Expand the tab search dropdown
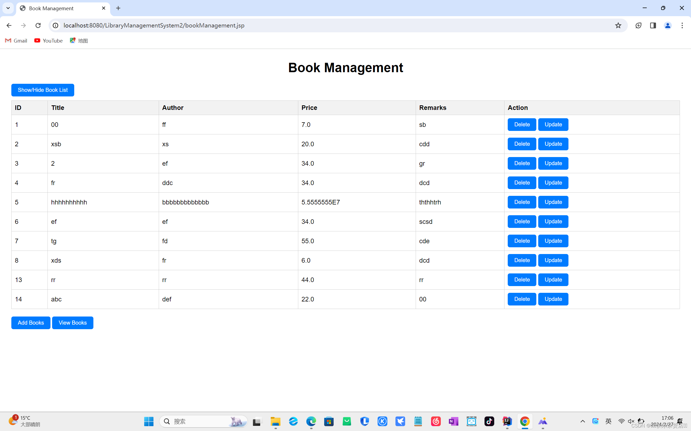 pyautogui.click(x=8, y=8)
